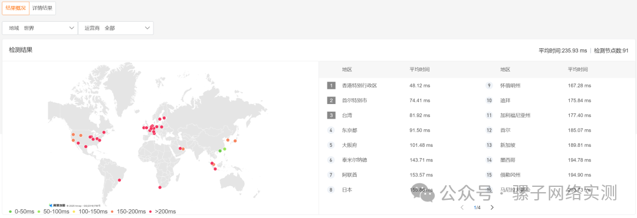Click the 48.12 ms value
This screenshot has width=637, height=218.
pyautogui.click(x=420, y=86)
